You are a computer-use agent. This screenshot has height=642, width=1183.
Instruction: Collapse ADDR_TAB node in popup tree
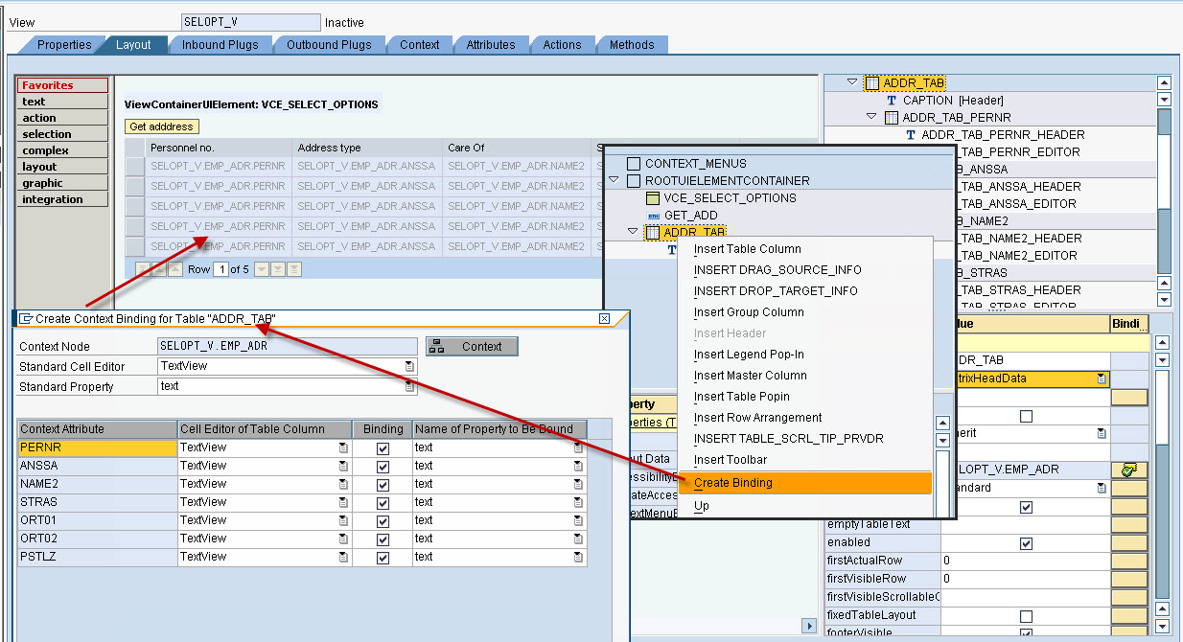633,233
